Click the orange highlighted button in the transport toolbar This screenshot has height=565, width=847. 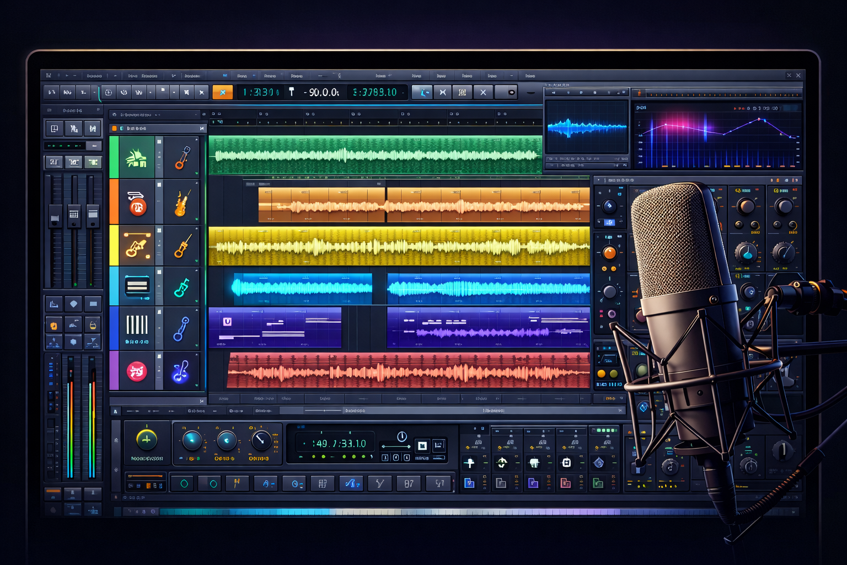tap(222, 92)
